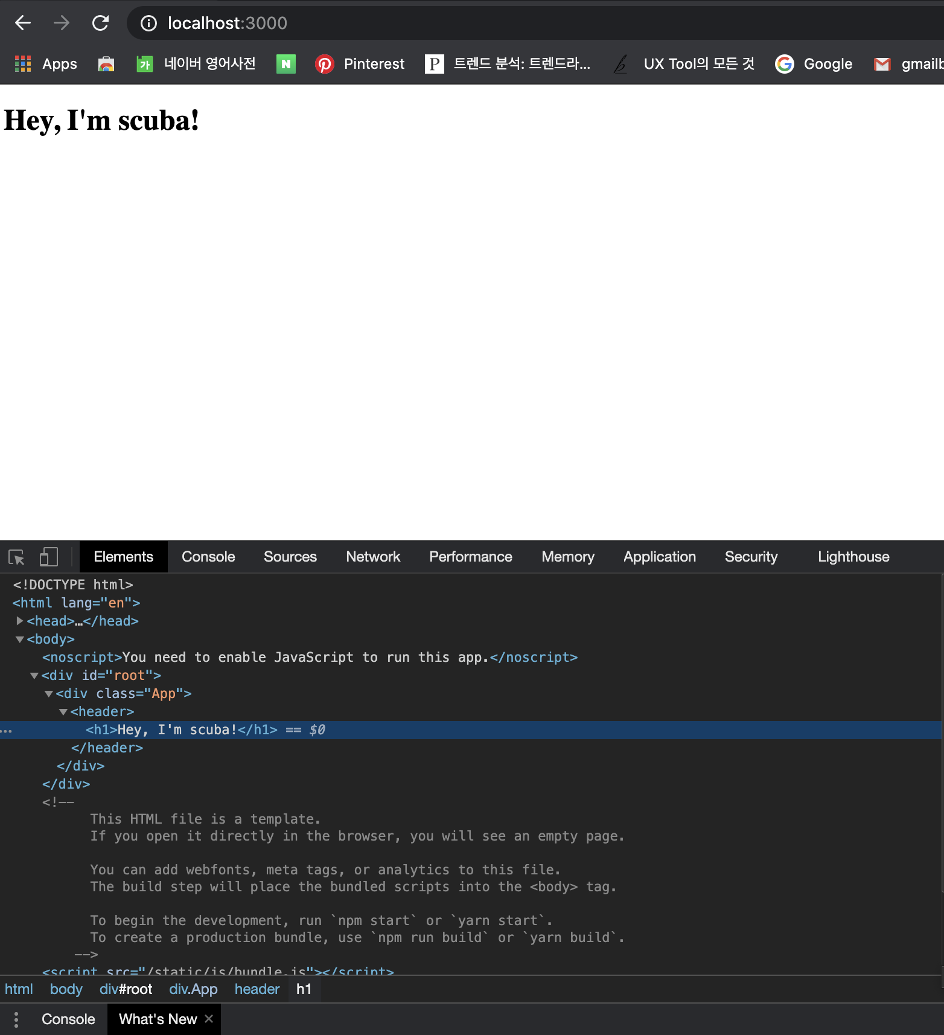Viewport: 944px width, 1035px height.
Task: Reload the localhost page
Action: tap(100, 23)
